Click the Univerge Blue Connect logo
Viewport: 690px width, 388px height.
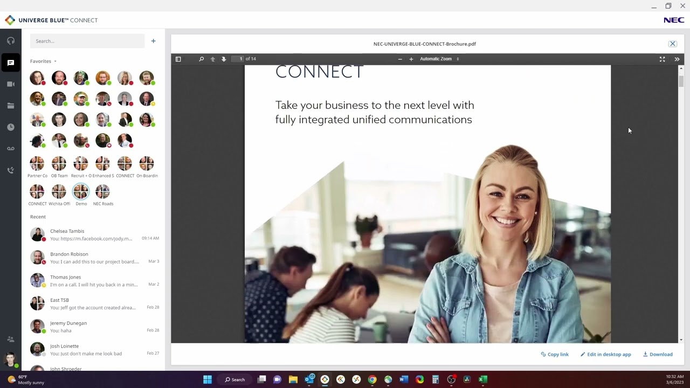51,20
